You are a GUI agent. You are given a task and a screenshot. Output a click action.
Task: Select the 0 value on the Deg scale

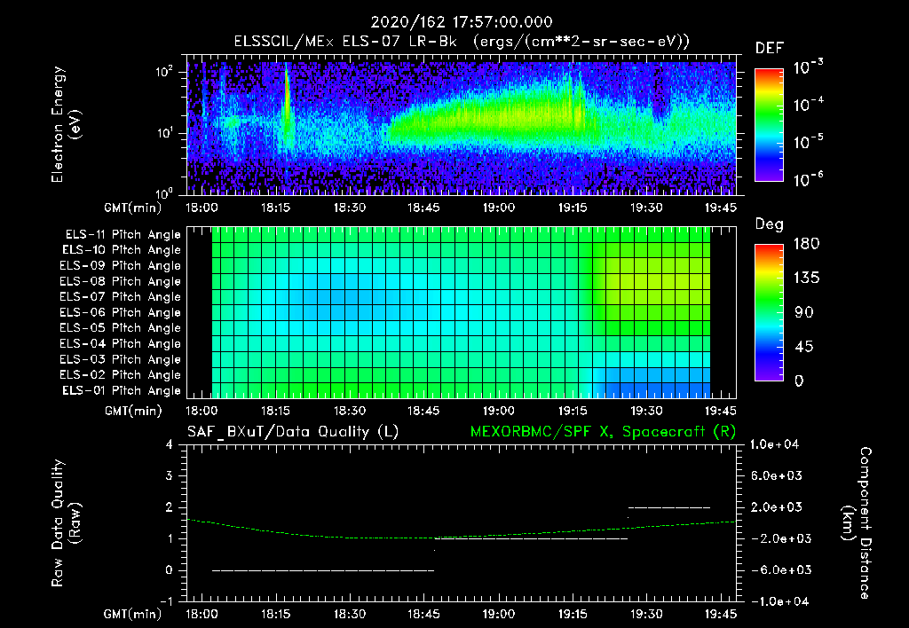pyautogui.click(x=800, y=381)
